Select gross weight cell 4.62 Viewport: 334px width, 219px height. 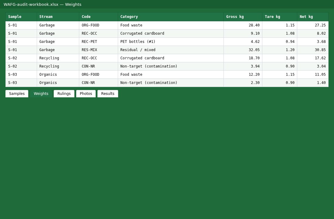point(243,42)
